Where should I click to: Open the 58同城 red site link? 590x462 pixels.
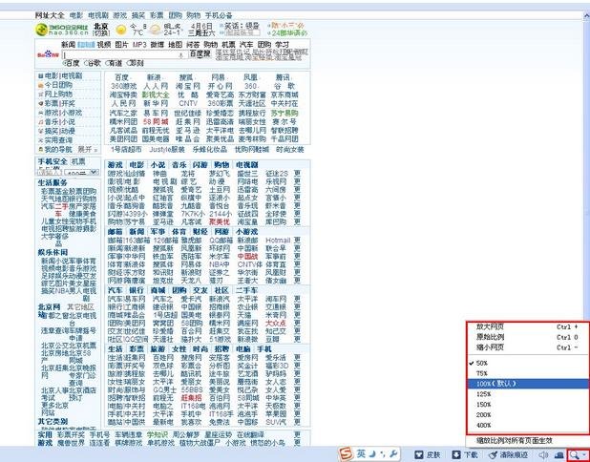[156, 121]
